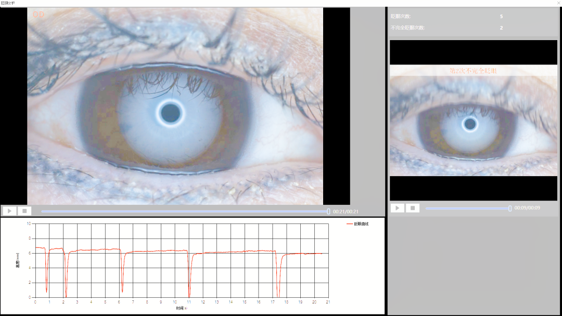Click the 第2次不完全眨眼 caption

click(473, 71)
